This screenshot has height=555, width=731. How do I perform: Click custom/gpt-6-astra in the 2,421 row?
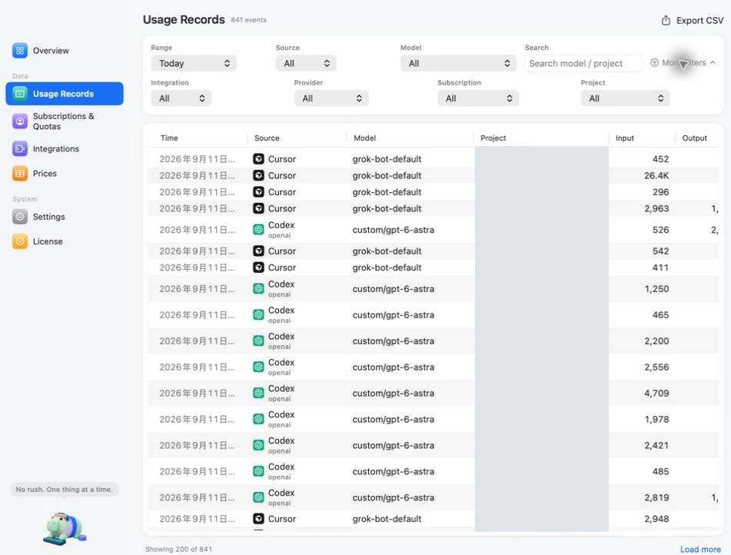coord(393,445)
